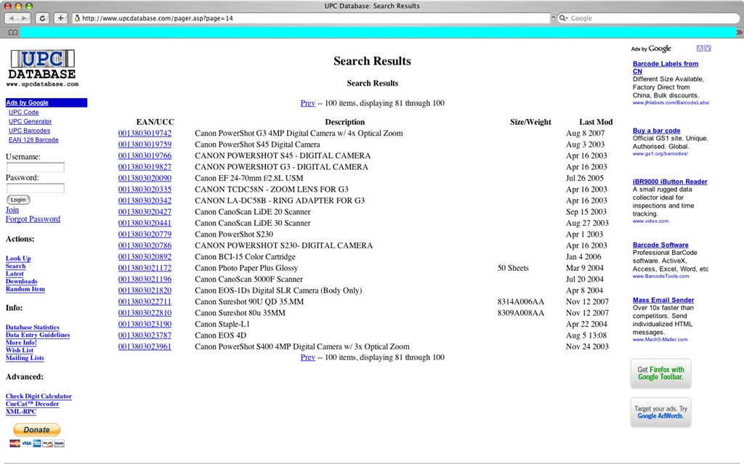Open the Latest action link
This screenshot has height=464, width=744.
[x=15, y=273]
